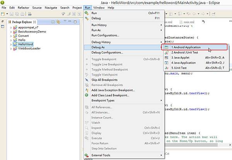Click the Print toolbar icon
Image resolution: width=232 pixels, height=160 pixels.
(x=22, y=14)
